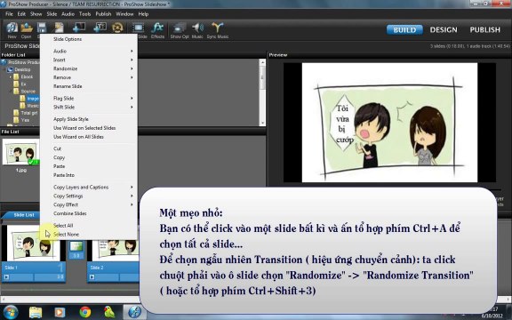Select the Ebook folder in Folder List
The width and height of the screenshot is (512, 320).
(27, 76)
